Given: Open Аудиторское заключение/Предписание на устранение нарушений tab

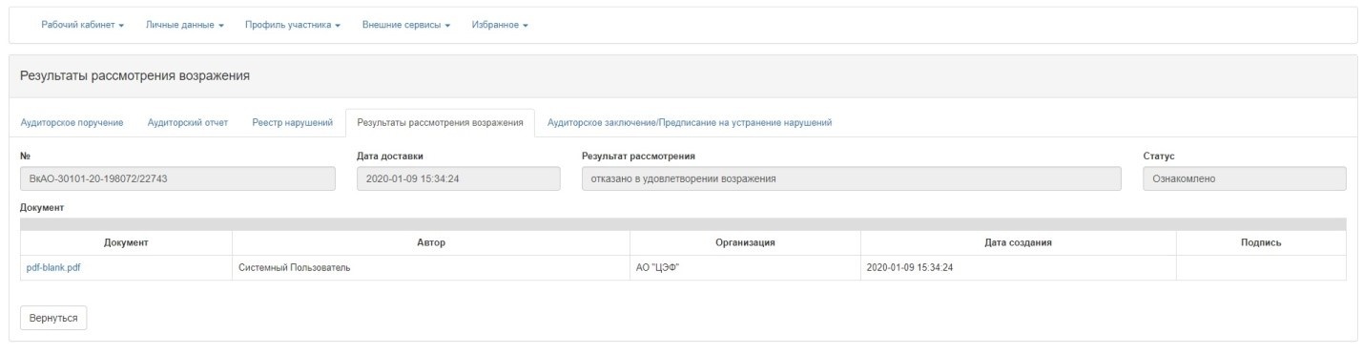Looking at the screenshot, I should [x=690, y=122].
